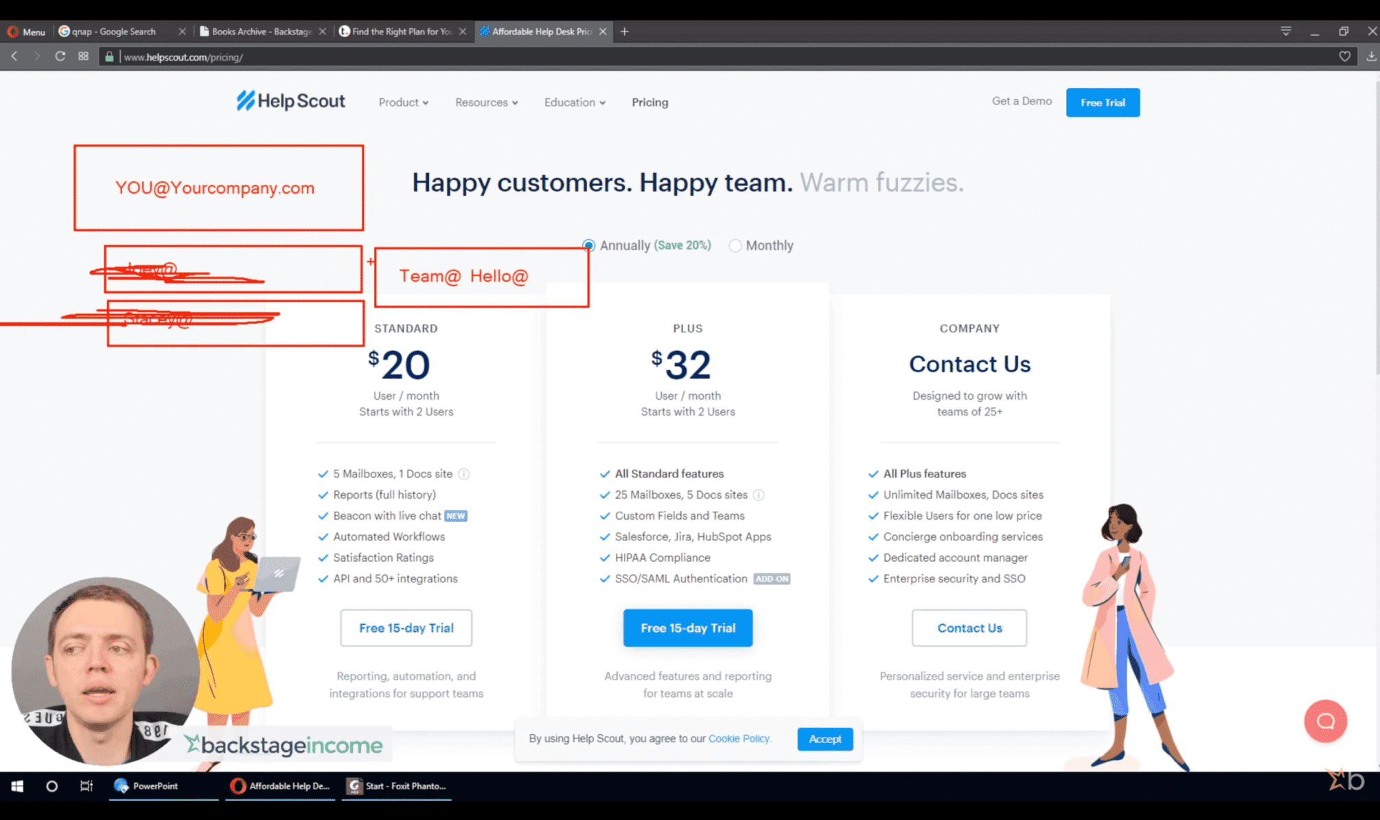Start Standard Free 15-day Trial
The height and width of the screenshot is (820, 1380).
406,628
